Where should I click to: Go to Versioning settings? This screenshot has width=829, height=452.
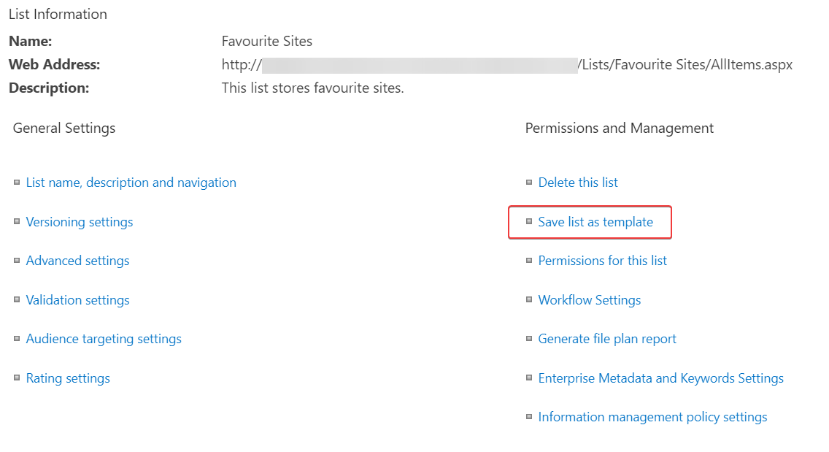coord(80,222)
